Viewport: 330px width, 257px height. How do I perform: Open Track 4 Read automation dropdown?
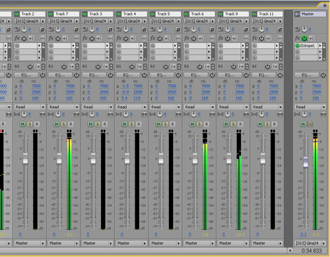click(x=131, y=107)
